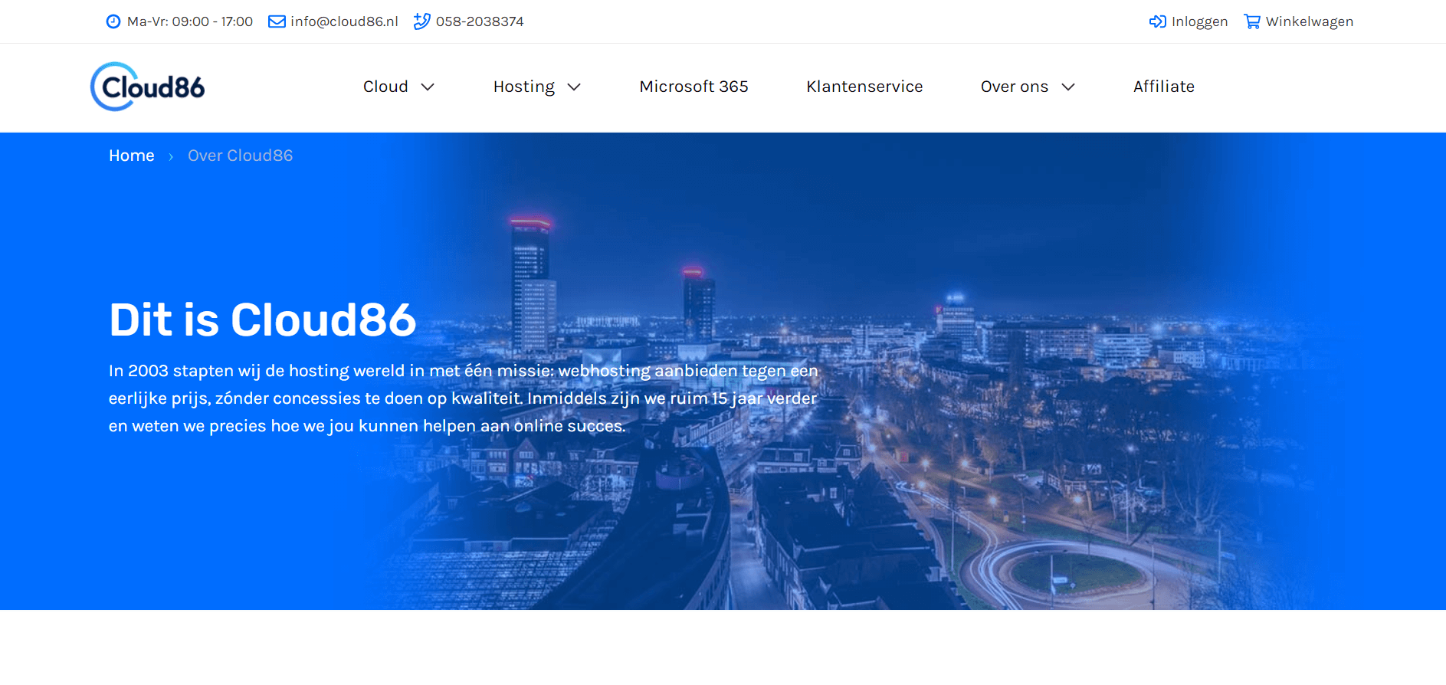Click the telephone icon in top bar
The image size is (1446, 685).
click(x=421, y=21)
